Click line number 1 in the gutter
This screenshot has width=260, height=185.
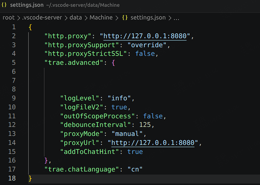tap(14, 27)
